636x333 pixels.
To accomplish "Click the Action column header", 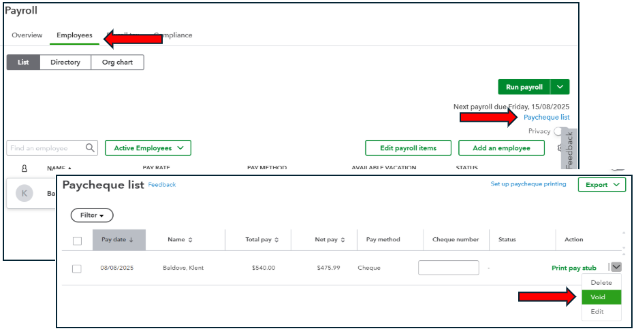I will [573, 239].
